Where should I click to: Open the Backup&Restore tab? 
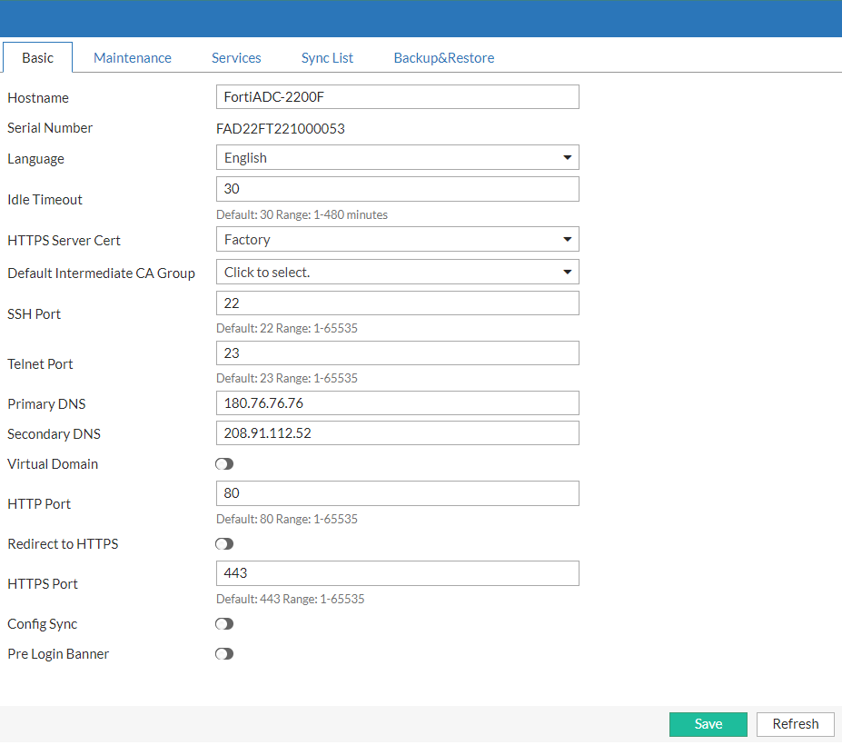tap(443, 57)
